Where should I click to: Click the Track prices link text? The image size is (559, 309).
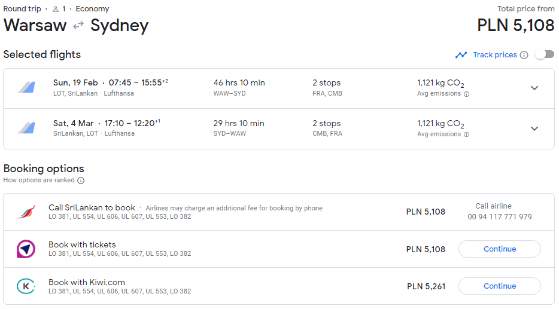point(495,55)
